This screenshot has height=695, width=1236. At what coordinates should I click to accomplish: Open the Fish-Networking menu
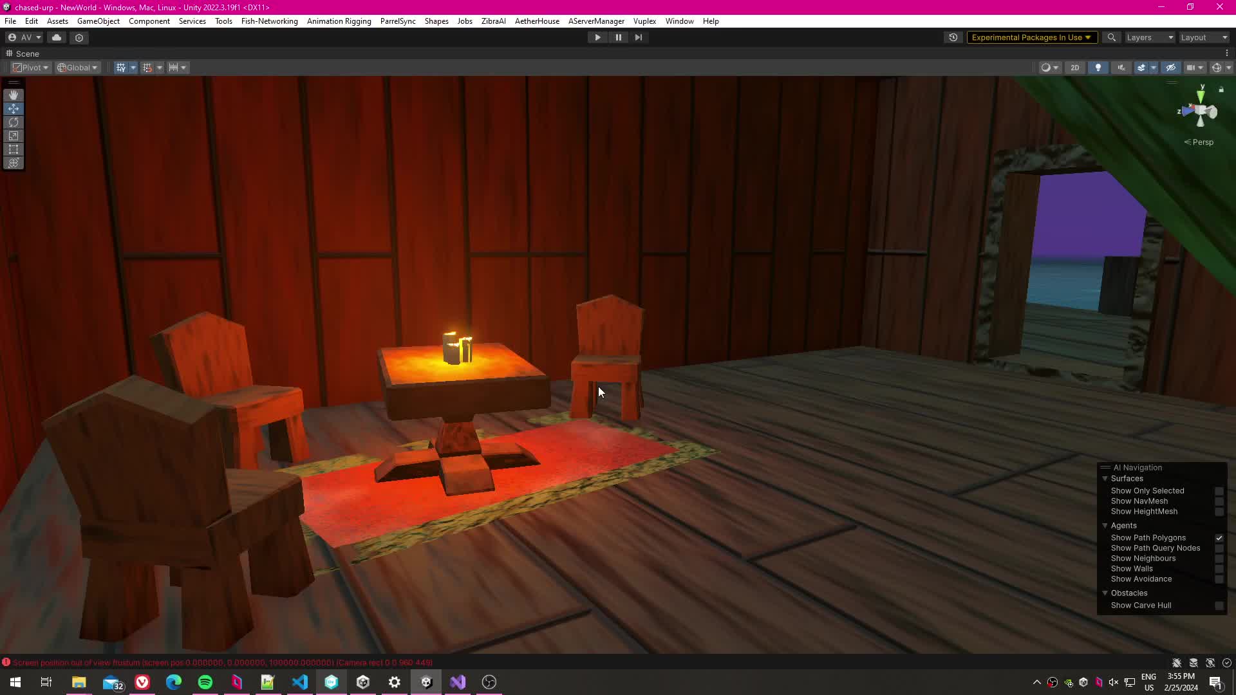(269, 21)
